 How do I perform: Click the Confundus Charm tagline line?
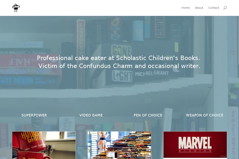pos(119,66)
